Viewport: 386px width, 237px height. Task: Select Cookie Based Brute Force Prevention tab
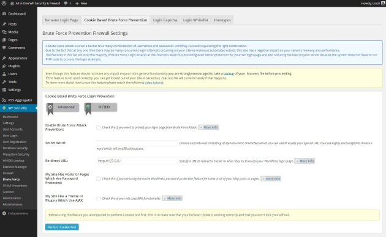(116, 20)
